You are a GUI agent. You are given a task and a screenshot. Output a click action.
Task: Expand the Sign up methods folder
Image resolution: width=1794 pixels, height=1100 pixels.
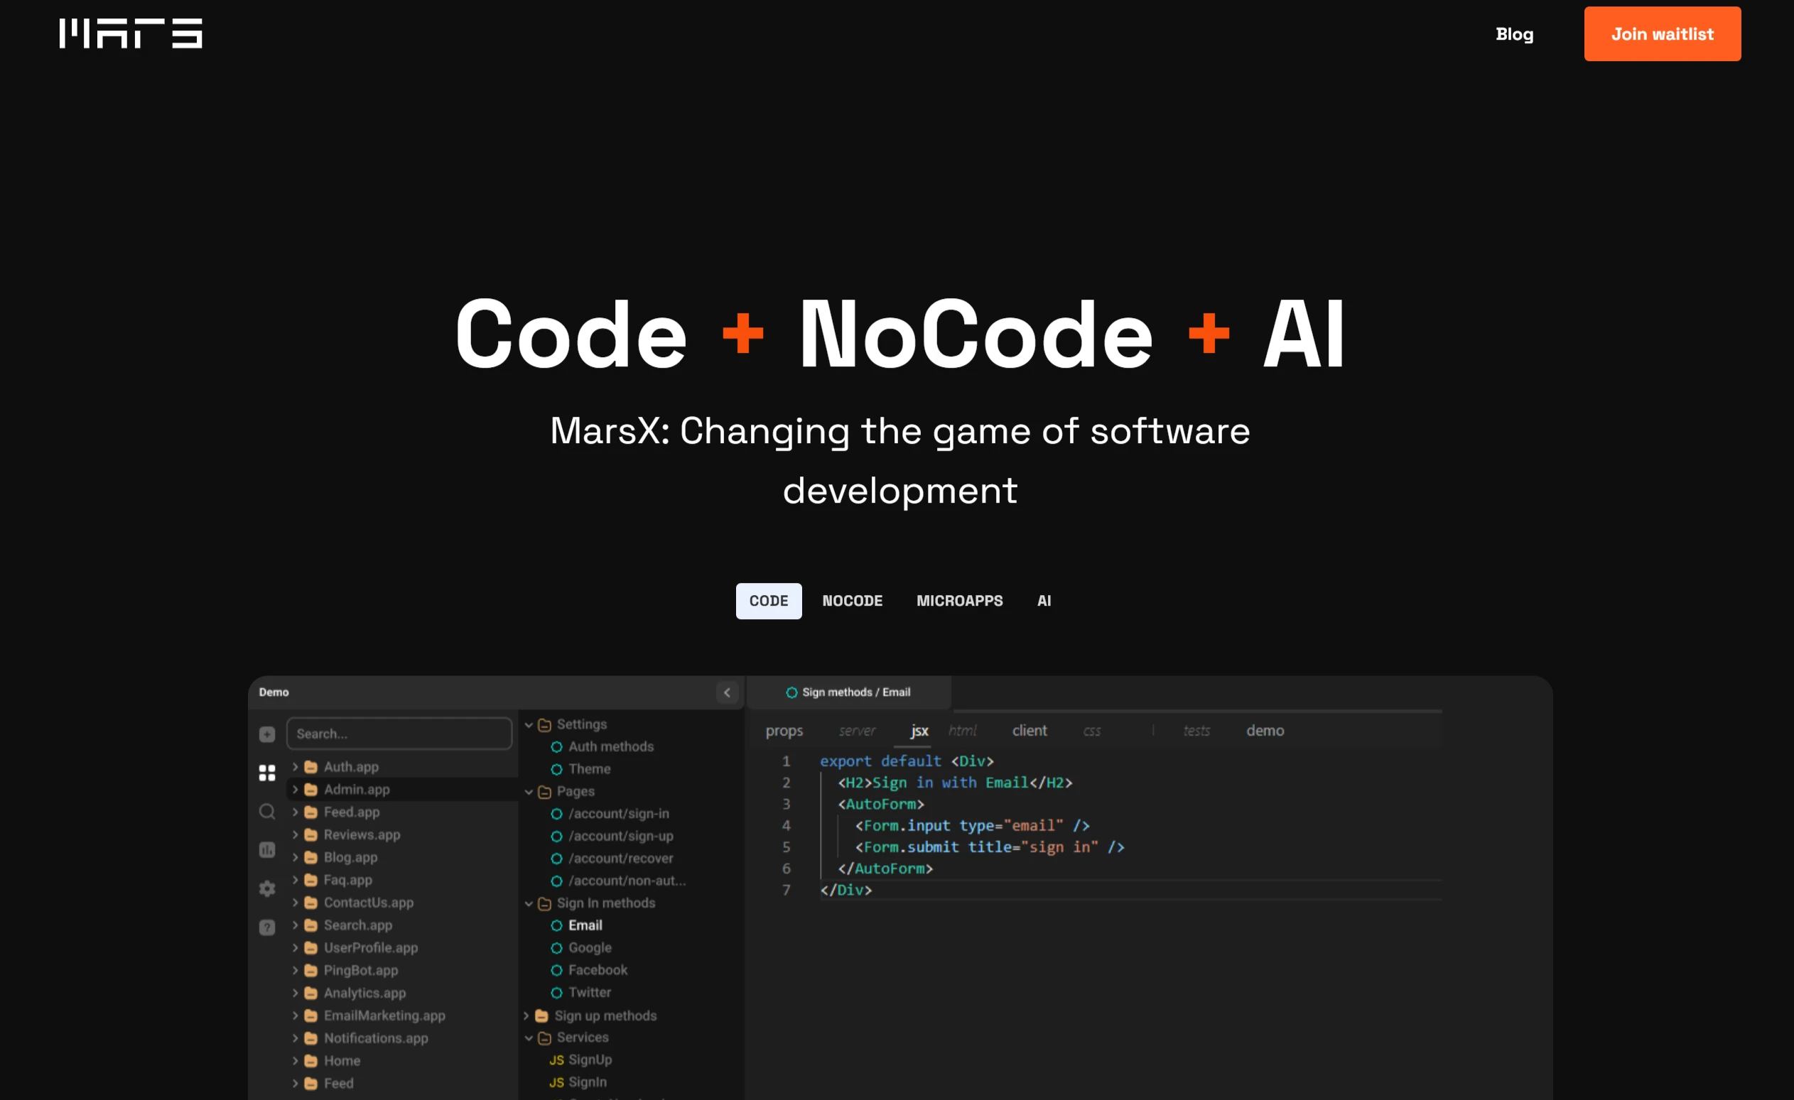coord(526,1015)
